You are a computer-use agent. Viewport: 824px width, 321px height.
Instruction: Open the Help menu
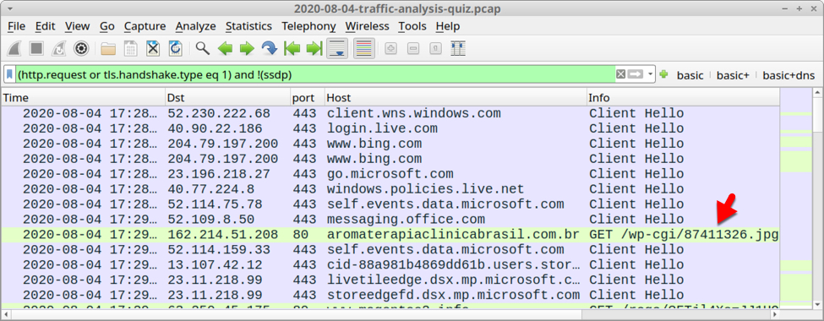[448, 26]
